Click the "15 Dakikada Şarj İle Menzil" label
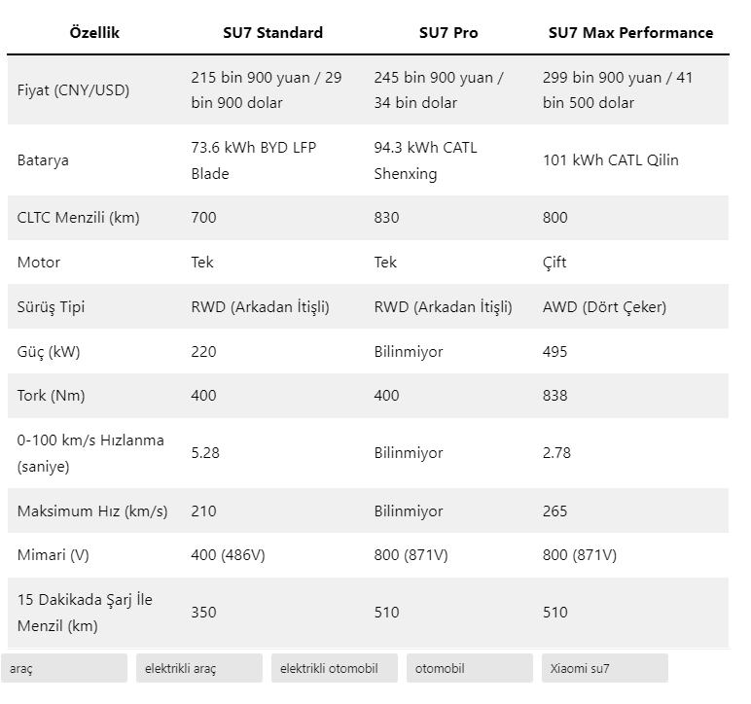This screenshot has width=751, height=704. pyautogui.click(x=85, y=614)
